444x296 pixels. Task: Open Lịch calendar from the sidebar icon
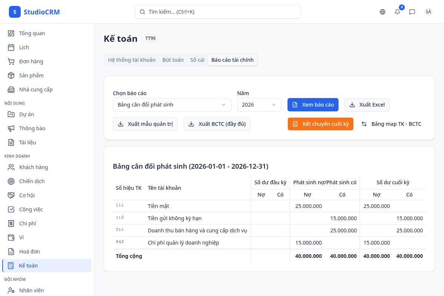point(11,47)
